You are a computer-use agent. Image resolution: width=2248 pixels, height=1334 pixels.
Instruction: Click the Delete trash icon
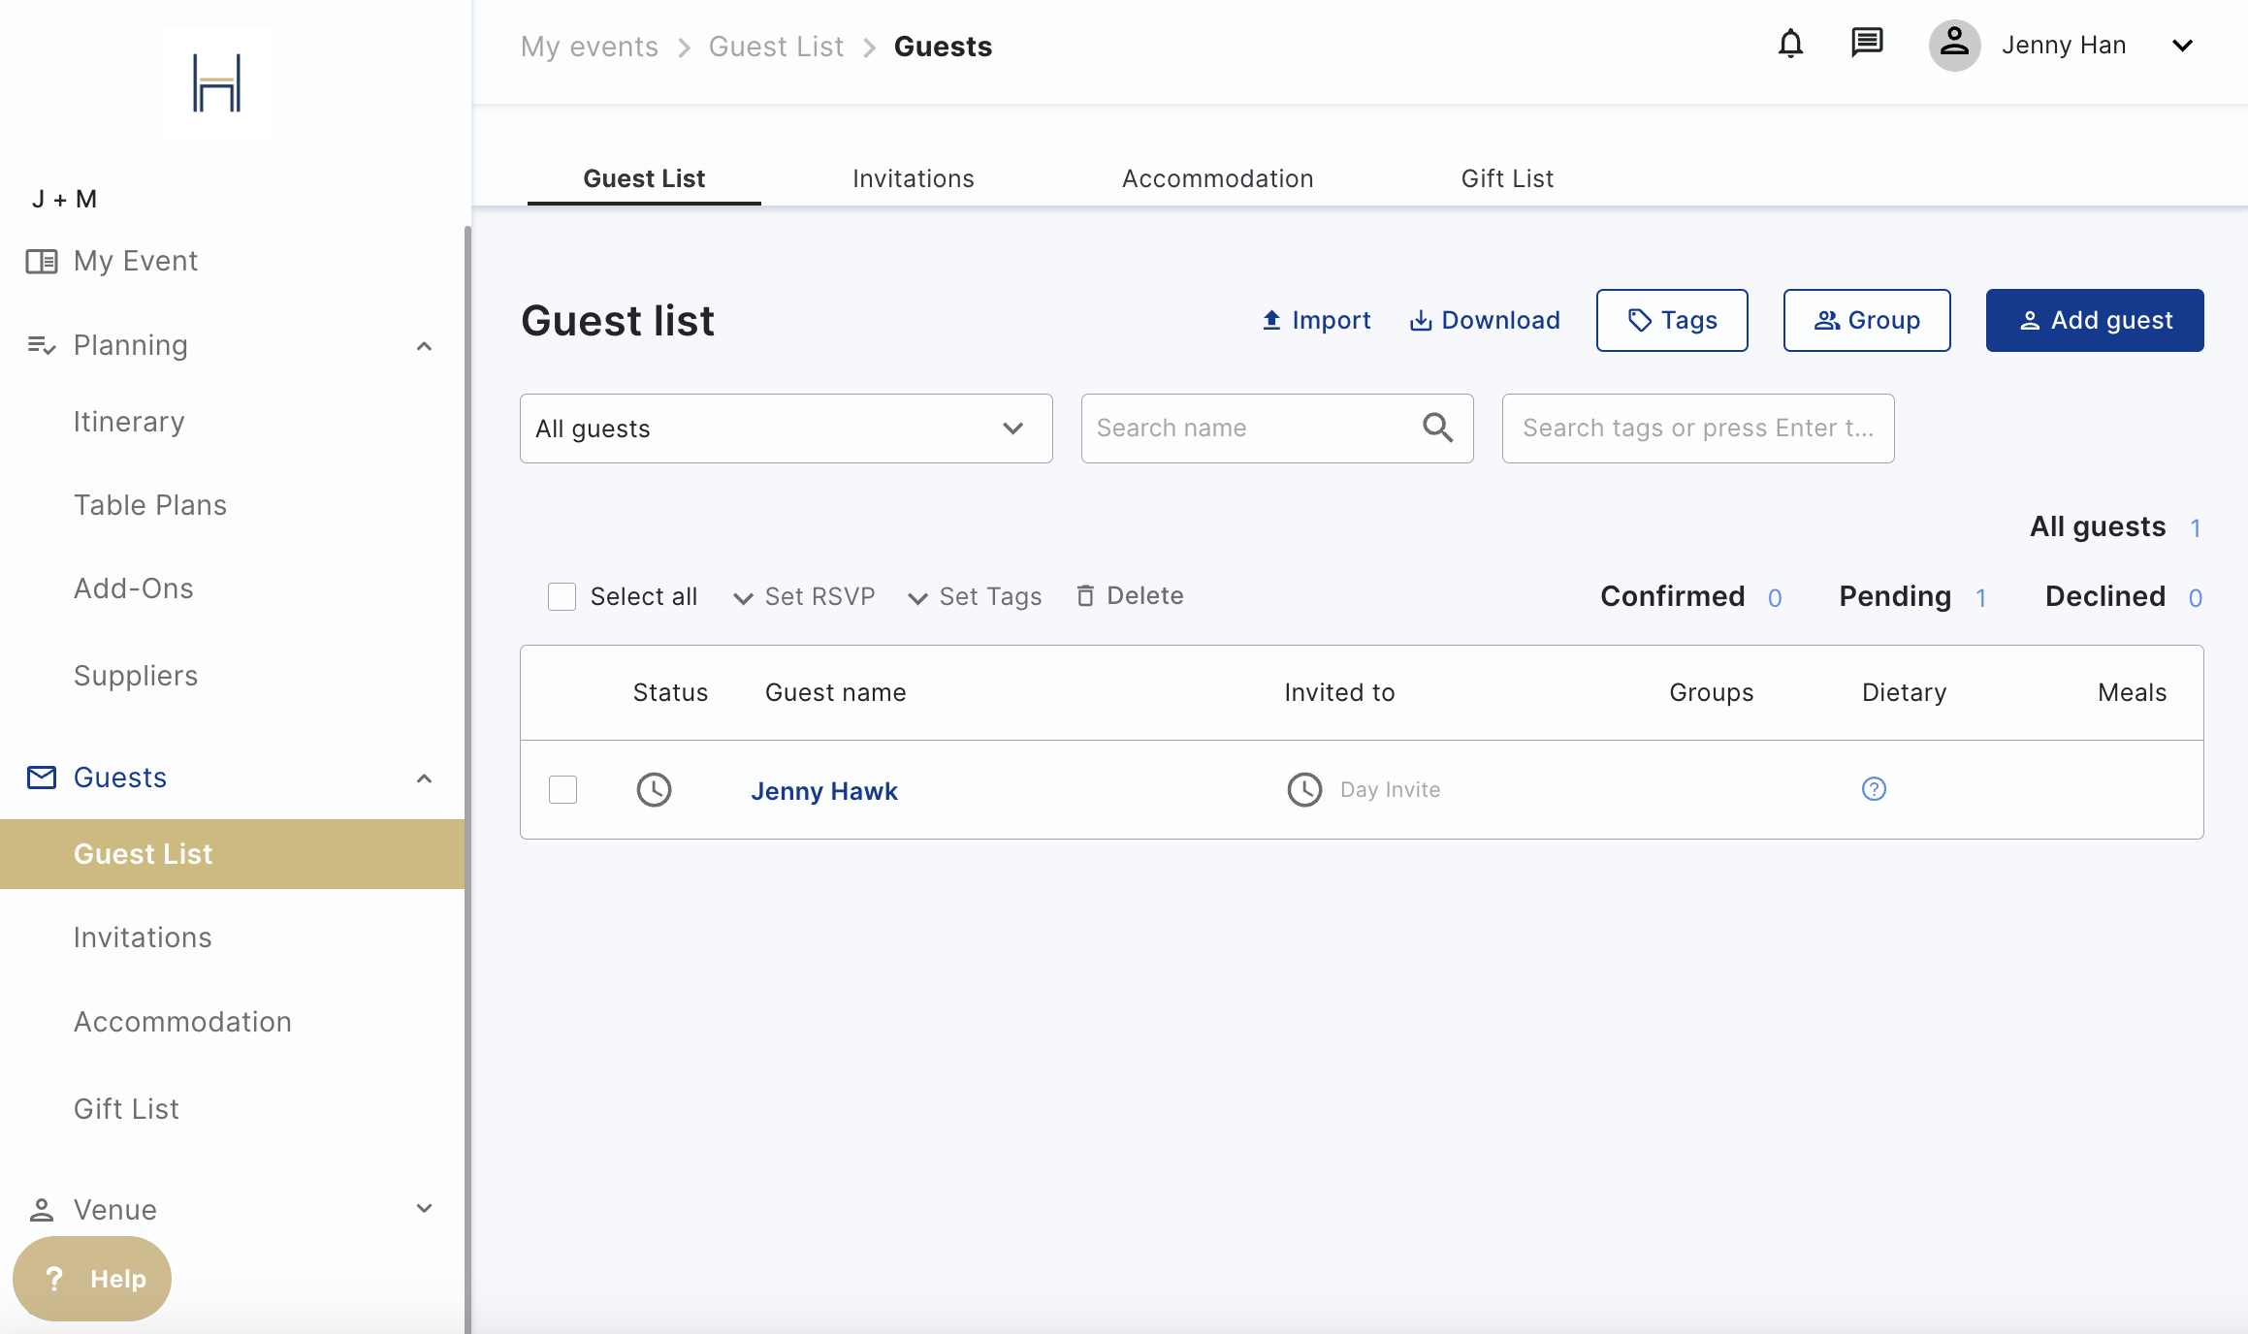(1085, 596)
